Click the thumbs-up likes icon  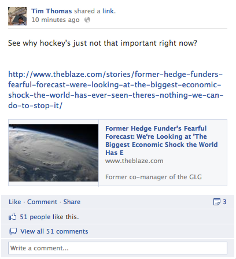click(13, 217)
